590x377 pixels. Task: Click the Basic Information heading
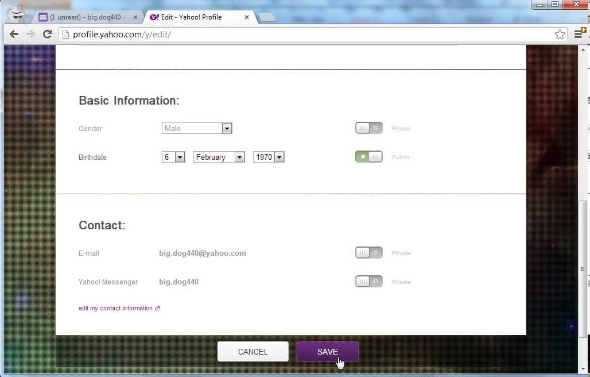(129, 101)
